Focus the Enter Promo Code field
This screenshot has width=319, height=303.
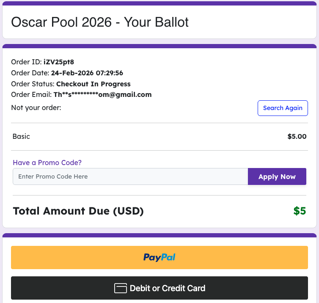(130, 176)
